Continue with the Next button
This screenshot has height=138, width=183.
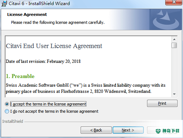point(128,130)
